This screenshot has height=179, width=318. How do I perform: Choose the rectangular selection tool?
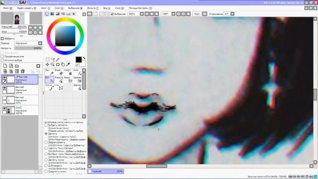(48, 60)
